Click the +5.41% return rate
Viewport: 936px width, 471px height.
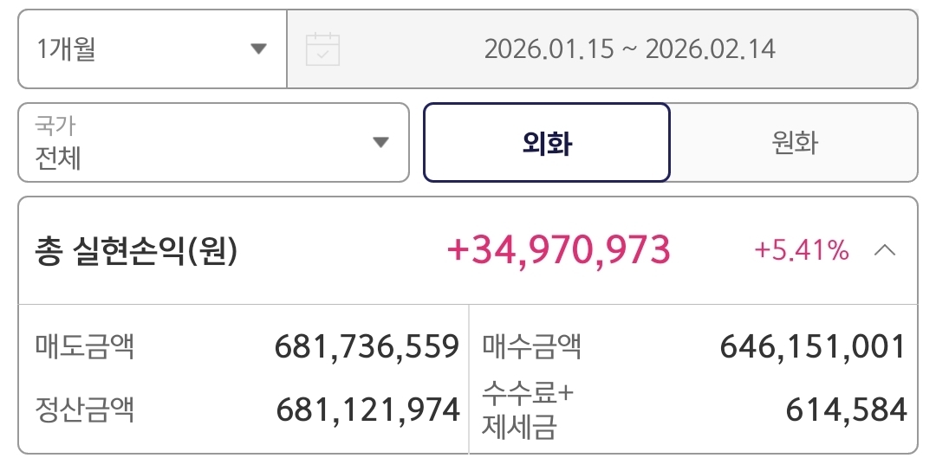(x=802, y=251)
